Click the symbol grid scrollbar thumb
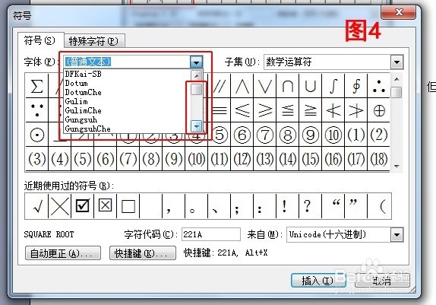The height and width of the screenshot is (305, 436). pos(397,92)
